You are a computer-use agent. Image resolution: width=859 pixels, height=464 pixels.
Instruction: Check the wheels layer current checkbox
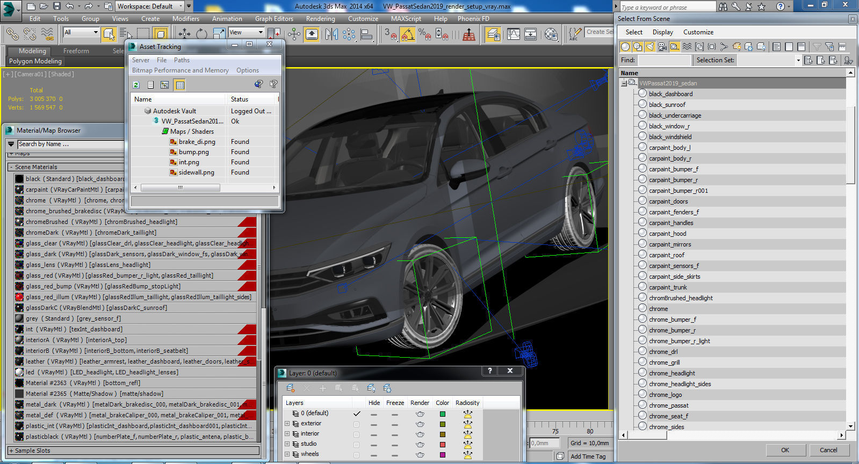click(x=357, y=455)
